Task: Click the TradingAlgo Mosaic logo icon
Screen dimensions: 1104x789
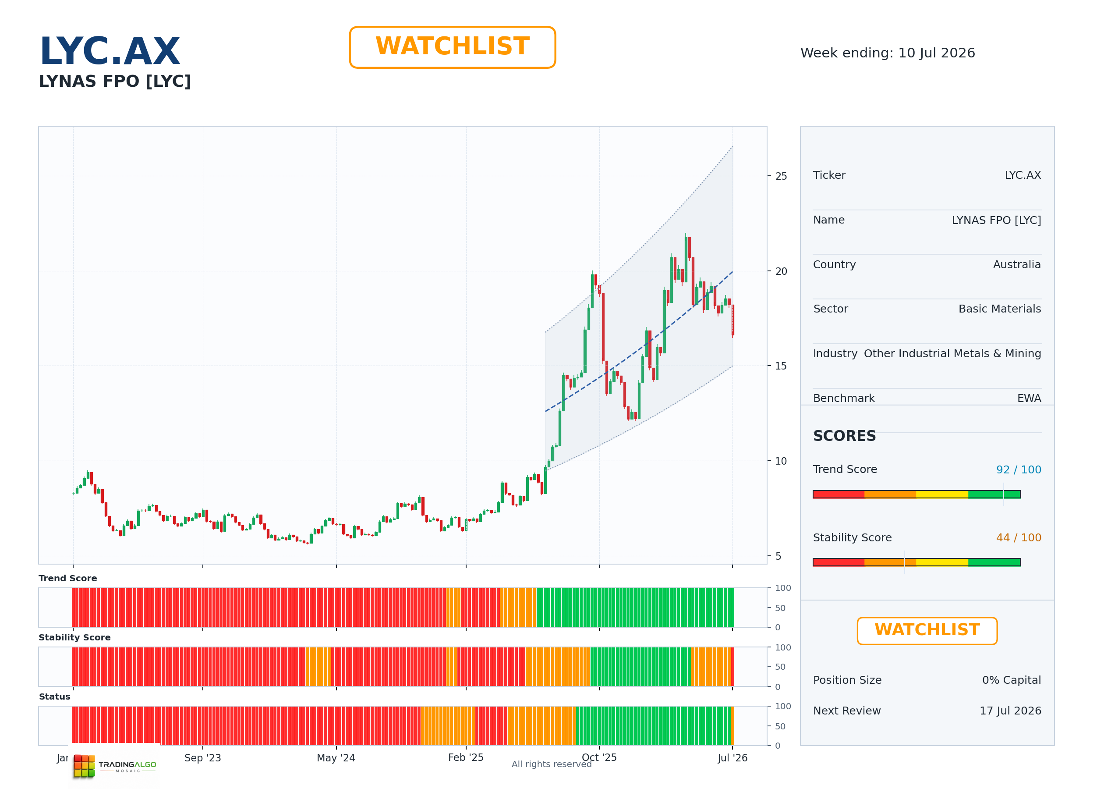Action: 84,766
